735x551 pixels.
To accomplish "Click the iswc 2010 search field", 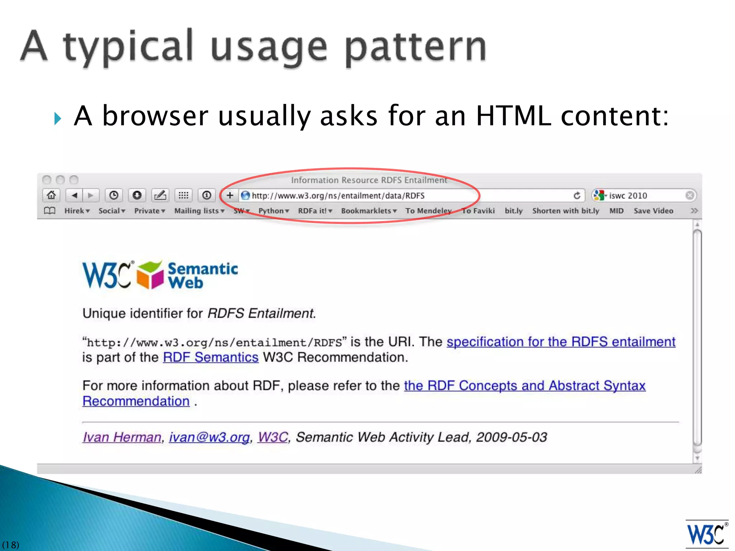I will [644, 196].
